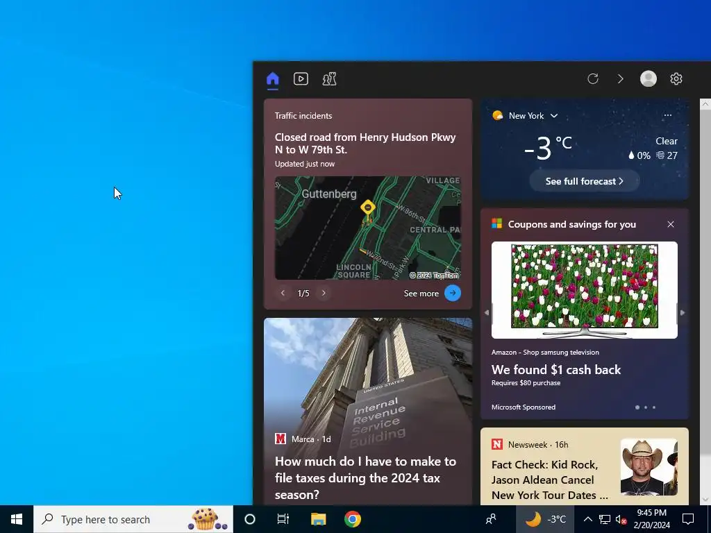Click the forward arrow in widget header

[x=620, y=79]
